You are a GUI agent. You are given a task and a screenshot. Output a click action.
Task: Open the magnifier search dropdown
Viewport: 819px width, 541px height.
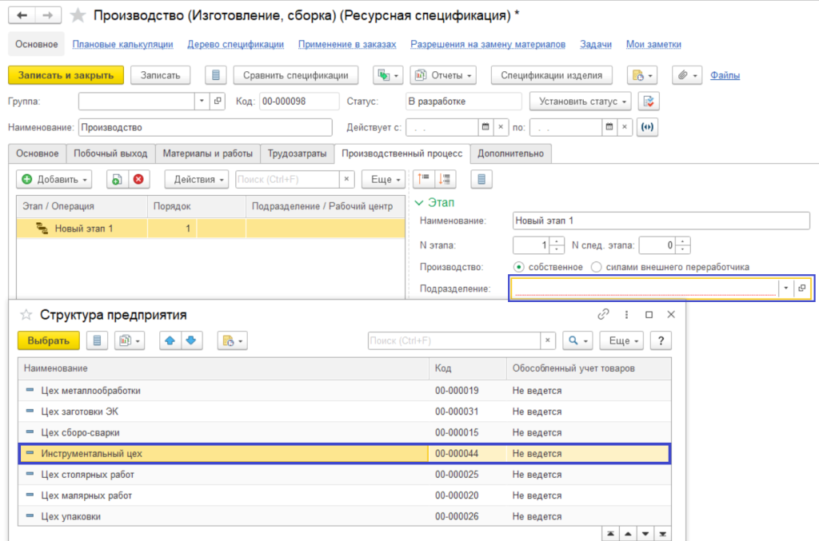(577, 340)
